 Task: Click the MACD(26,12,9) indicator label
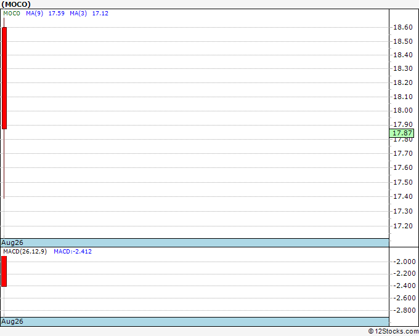[25, 252]
